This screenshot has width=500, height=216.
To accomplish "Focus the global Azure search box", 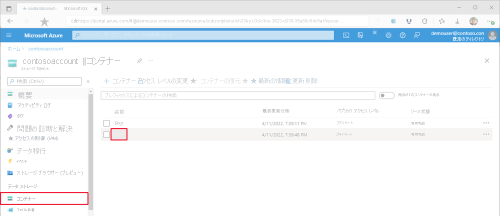I will click(203, 35).
